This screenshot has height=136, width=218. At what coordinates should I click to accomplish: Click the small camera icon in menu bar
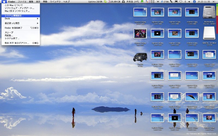click(x=158, y=2)
